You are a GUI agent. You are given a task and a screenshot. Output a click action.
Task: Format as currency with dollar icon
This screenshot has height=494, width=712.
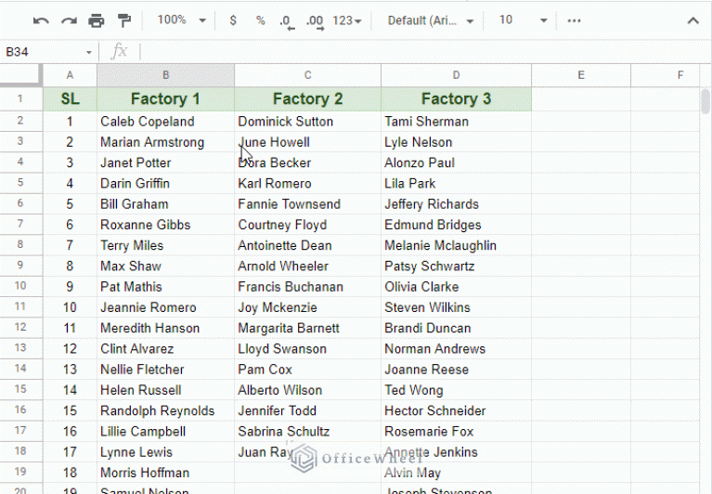(233, 20)
